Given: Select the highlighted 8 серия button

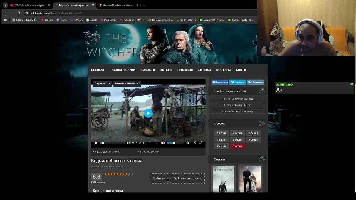Looking at the screenshot, I should click(x=238, y=146).
